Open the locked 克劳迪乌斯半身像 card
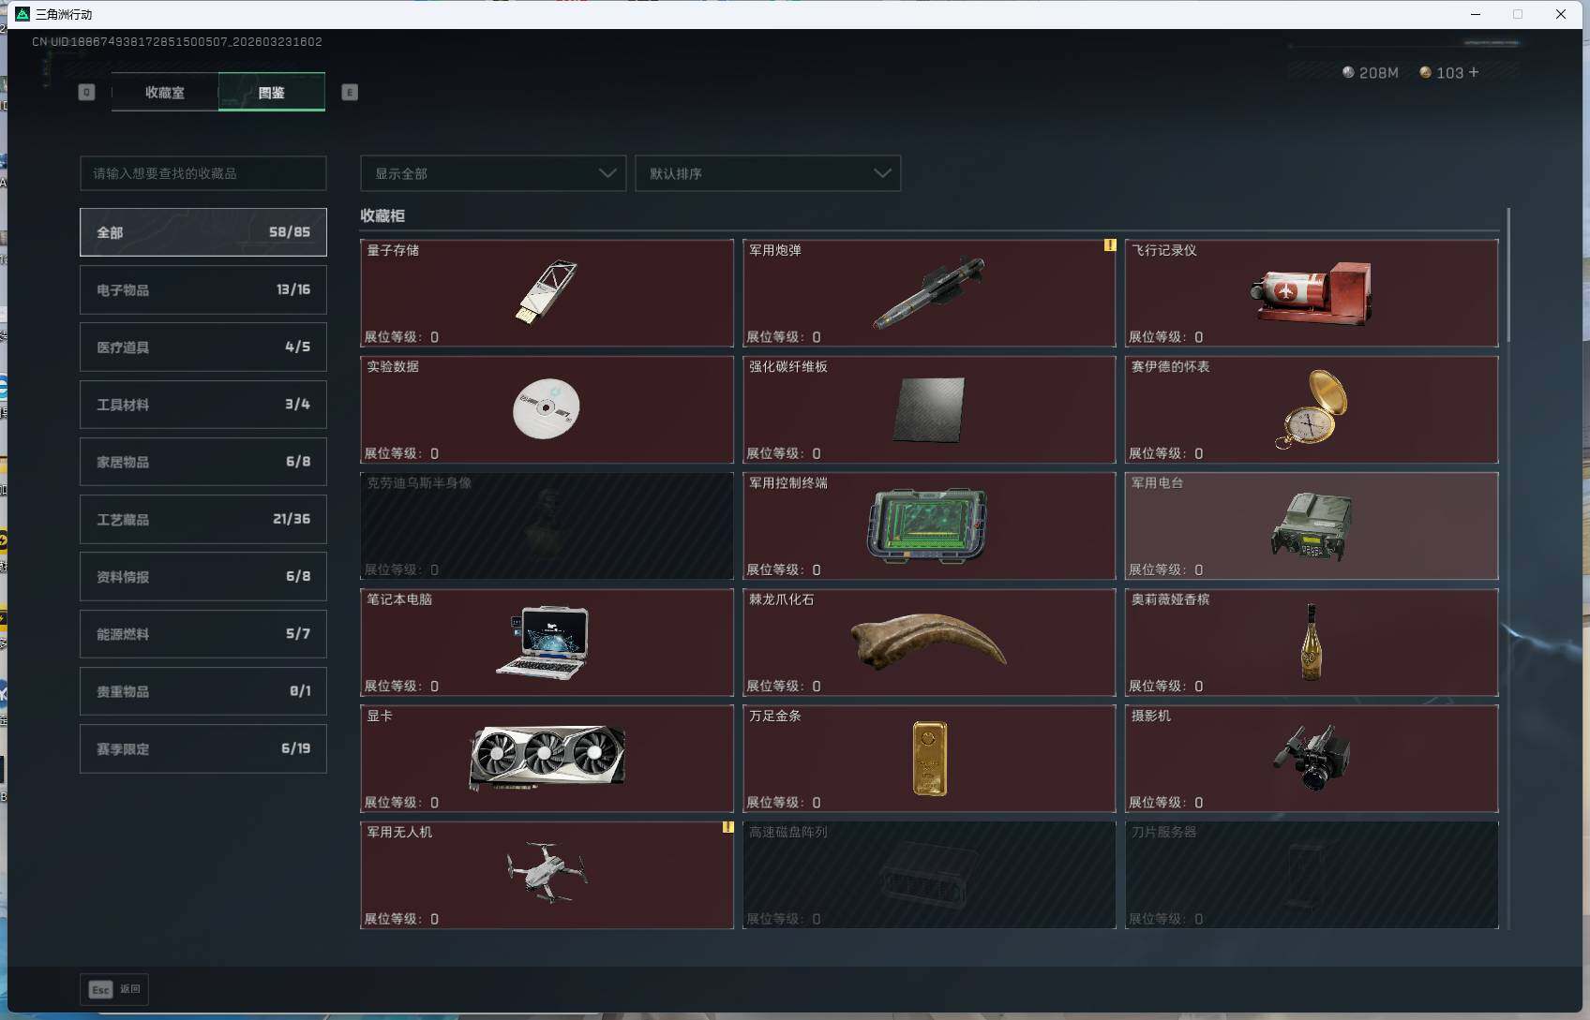1590x1020 pixels. click(x=547, y=525)
